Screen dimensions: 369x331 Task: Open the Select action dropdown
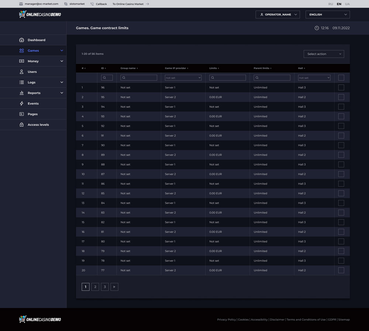[x=324, y=54]
